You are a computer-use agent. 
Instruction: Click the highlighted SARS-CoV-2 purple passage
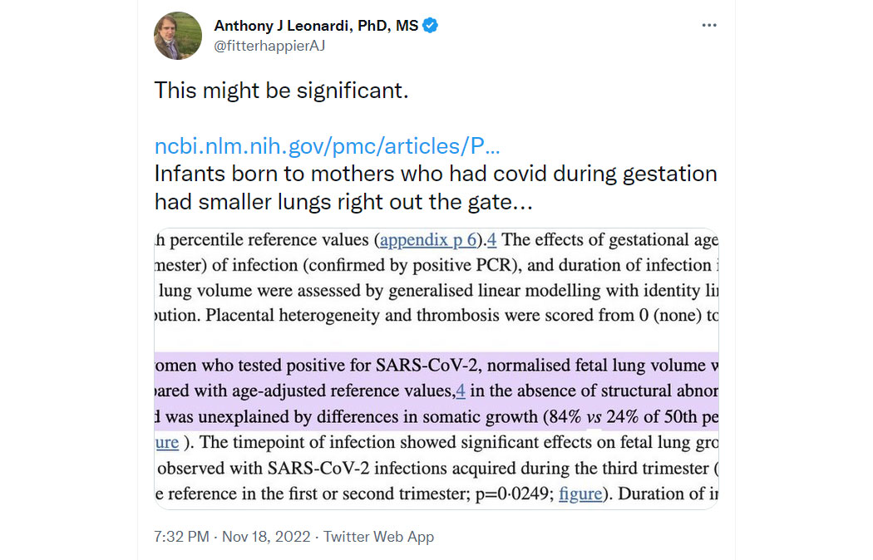tap(436, 391)
